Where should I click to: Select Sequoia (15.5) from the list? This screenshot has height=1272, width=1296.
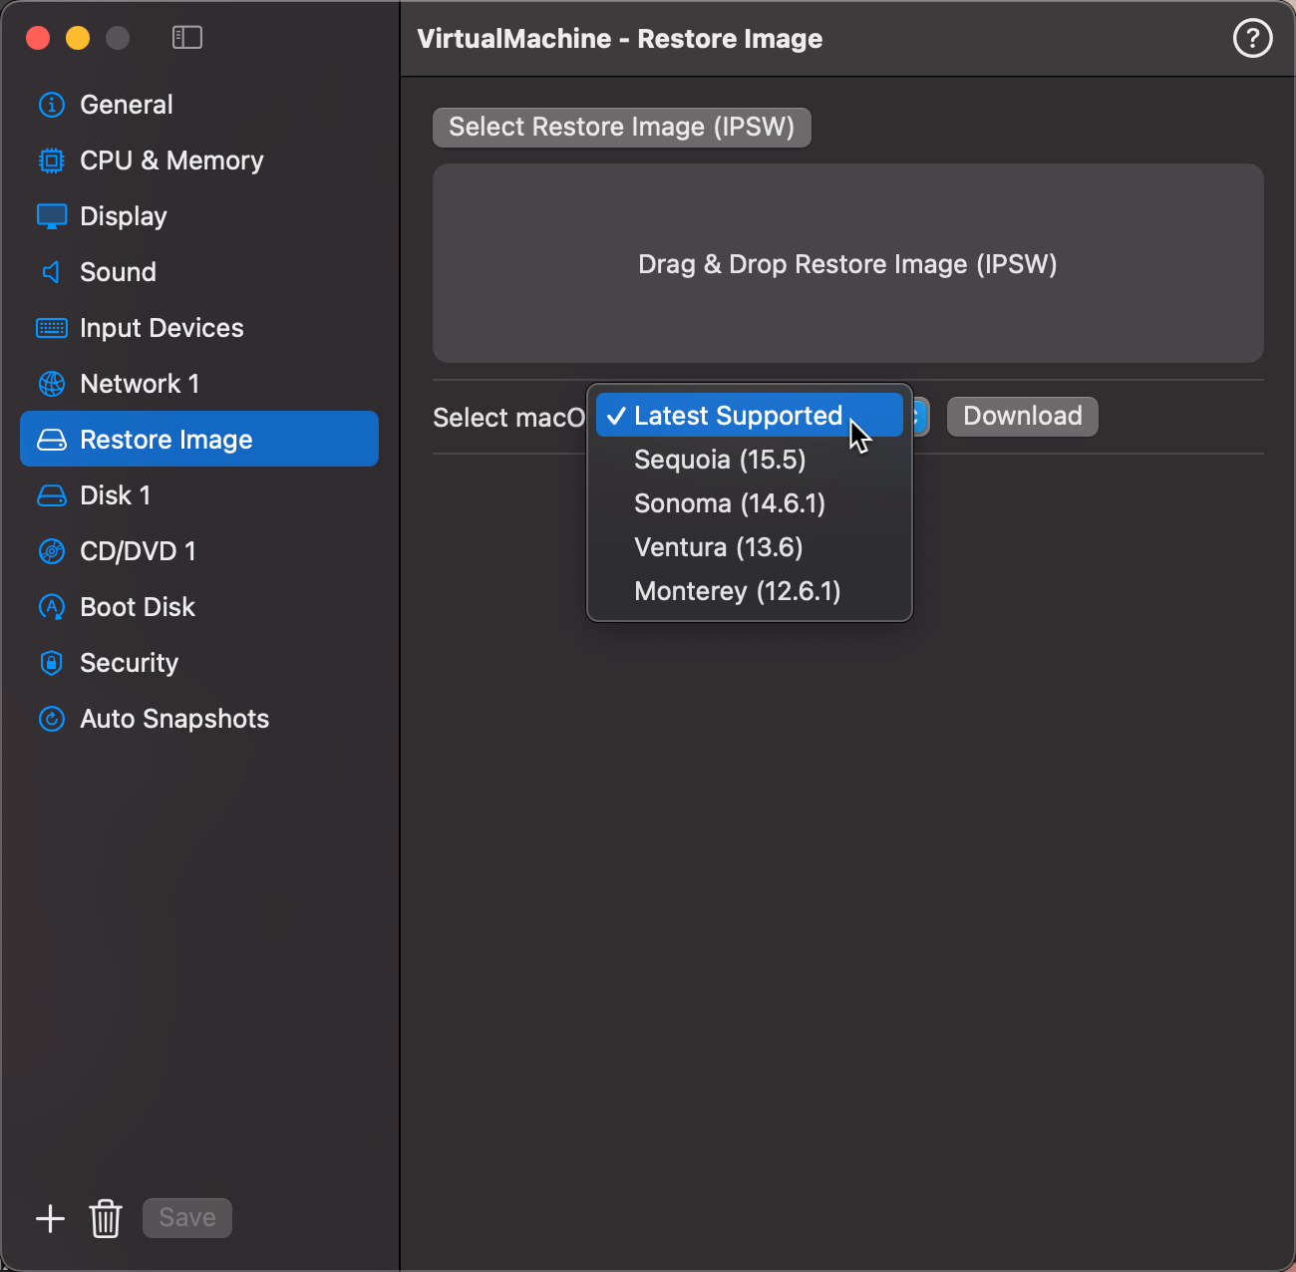tap(720, 459)
